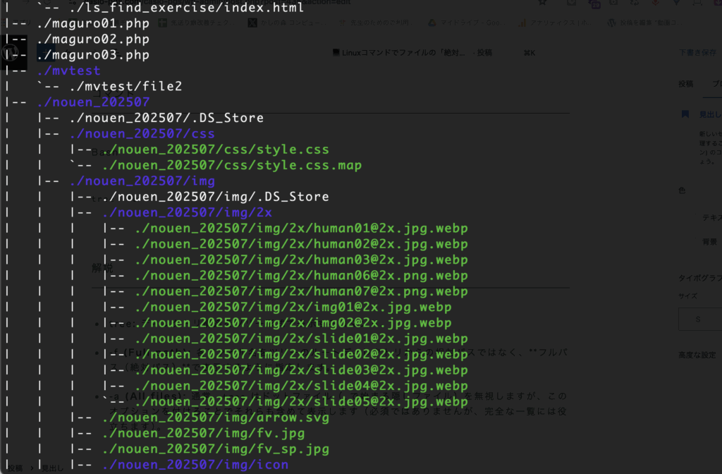Image resolution: width=722 pixels, height=474 pixels.
Task: Click the WordPress logo in the editor corner
Action: 11,53
